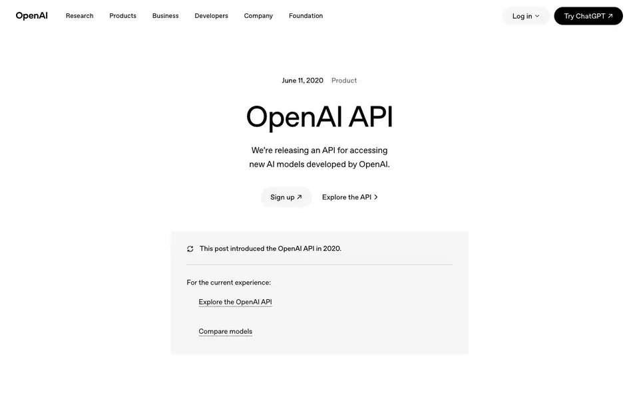Click the OpenAI logo in header

(x=32, y=16)
